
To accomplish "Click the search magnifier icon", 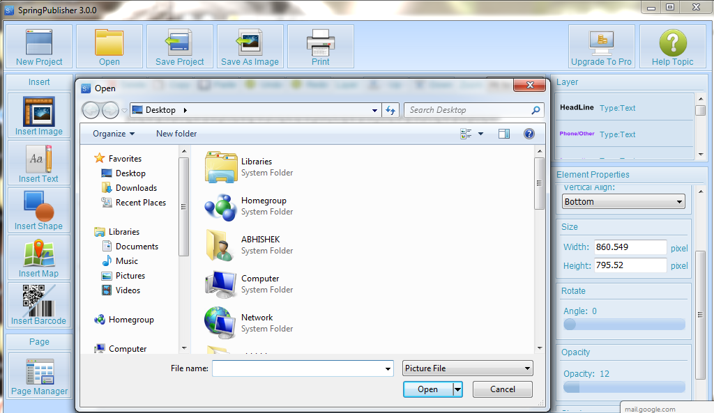I will [535, 110].
